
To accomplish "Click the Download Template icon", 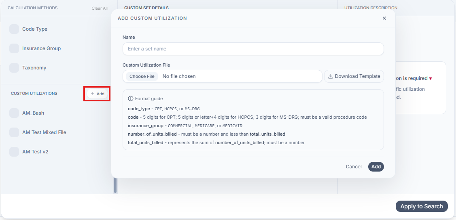I will (330, 76).
